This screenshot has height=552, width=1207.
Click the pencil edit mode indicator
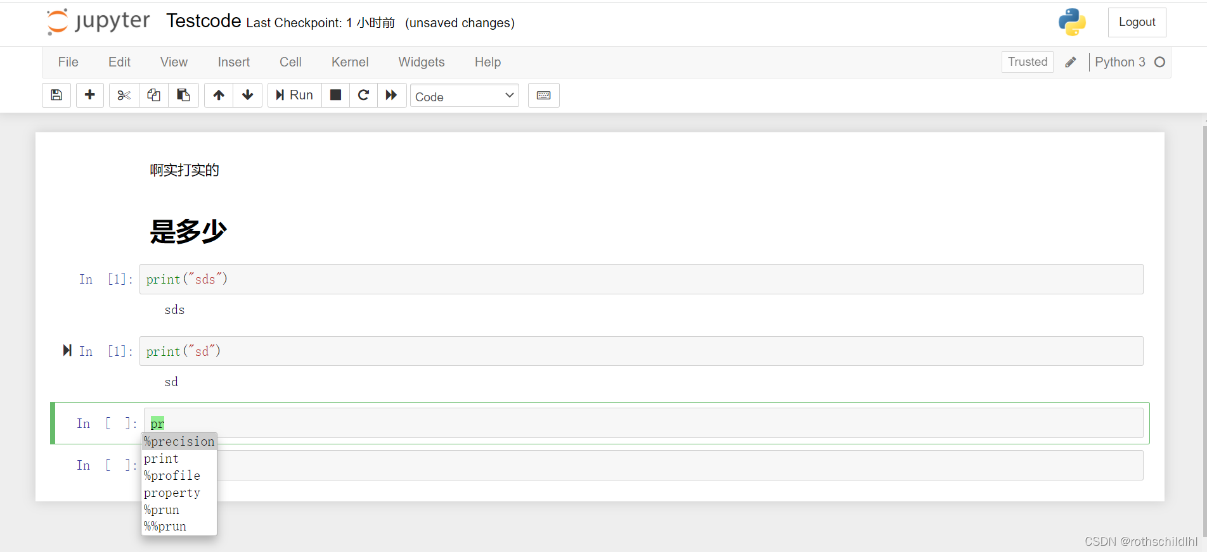[1071, 62]
